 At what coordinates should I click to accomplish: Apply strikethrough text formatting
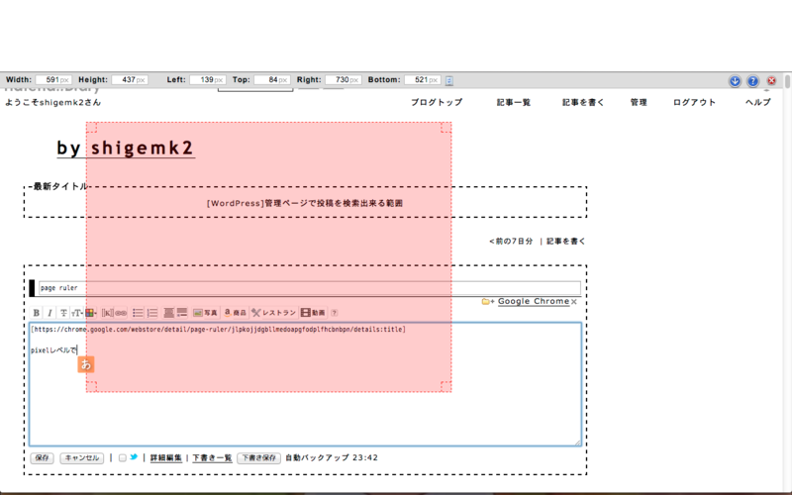(63, 313)
